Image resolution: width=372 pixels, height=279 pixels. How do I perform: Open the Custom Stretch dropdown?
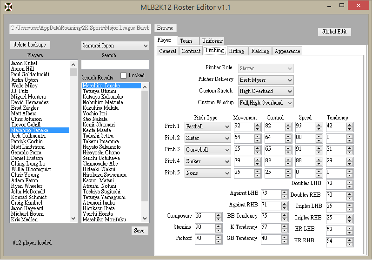(x=266, y=91)
